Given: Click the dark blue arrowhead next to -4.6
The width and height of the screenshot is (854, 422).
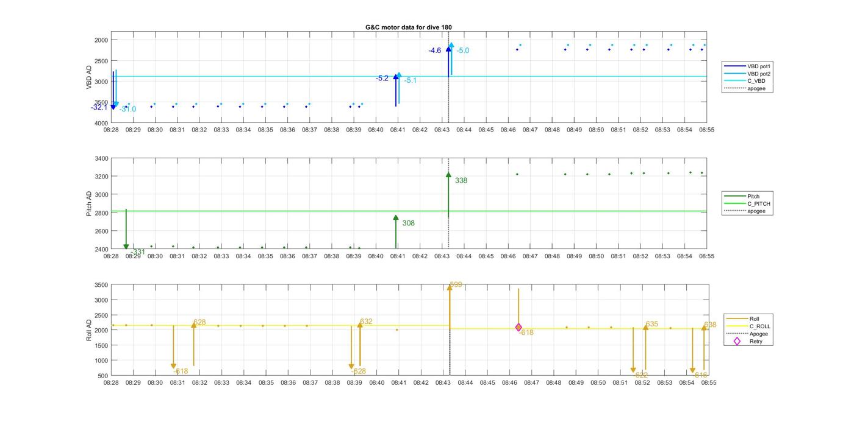Looking at the screenshot, I should click(448, 49).
